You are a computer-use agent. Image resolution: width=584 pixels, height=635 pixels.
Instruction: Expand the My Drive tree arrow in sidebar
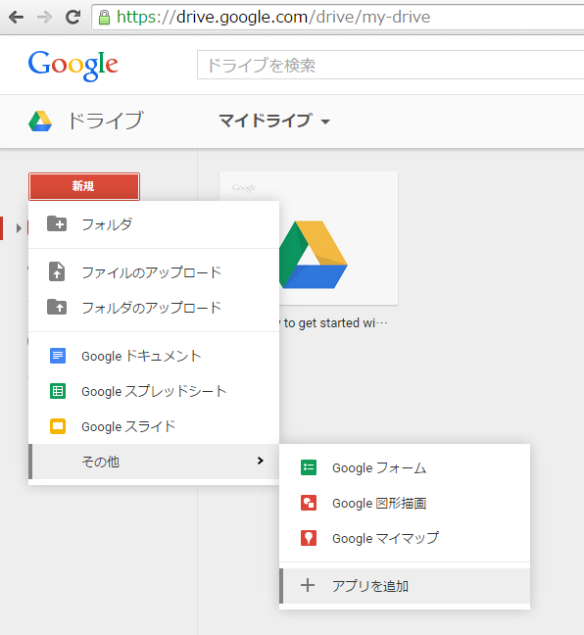click(x=19, y=228)
